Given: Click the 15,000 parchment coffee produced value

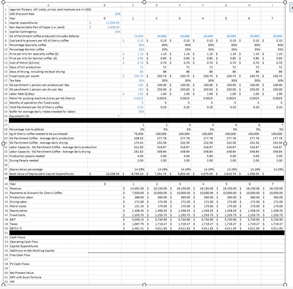Looking at the screenshot, I should [x=139, y=36].
